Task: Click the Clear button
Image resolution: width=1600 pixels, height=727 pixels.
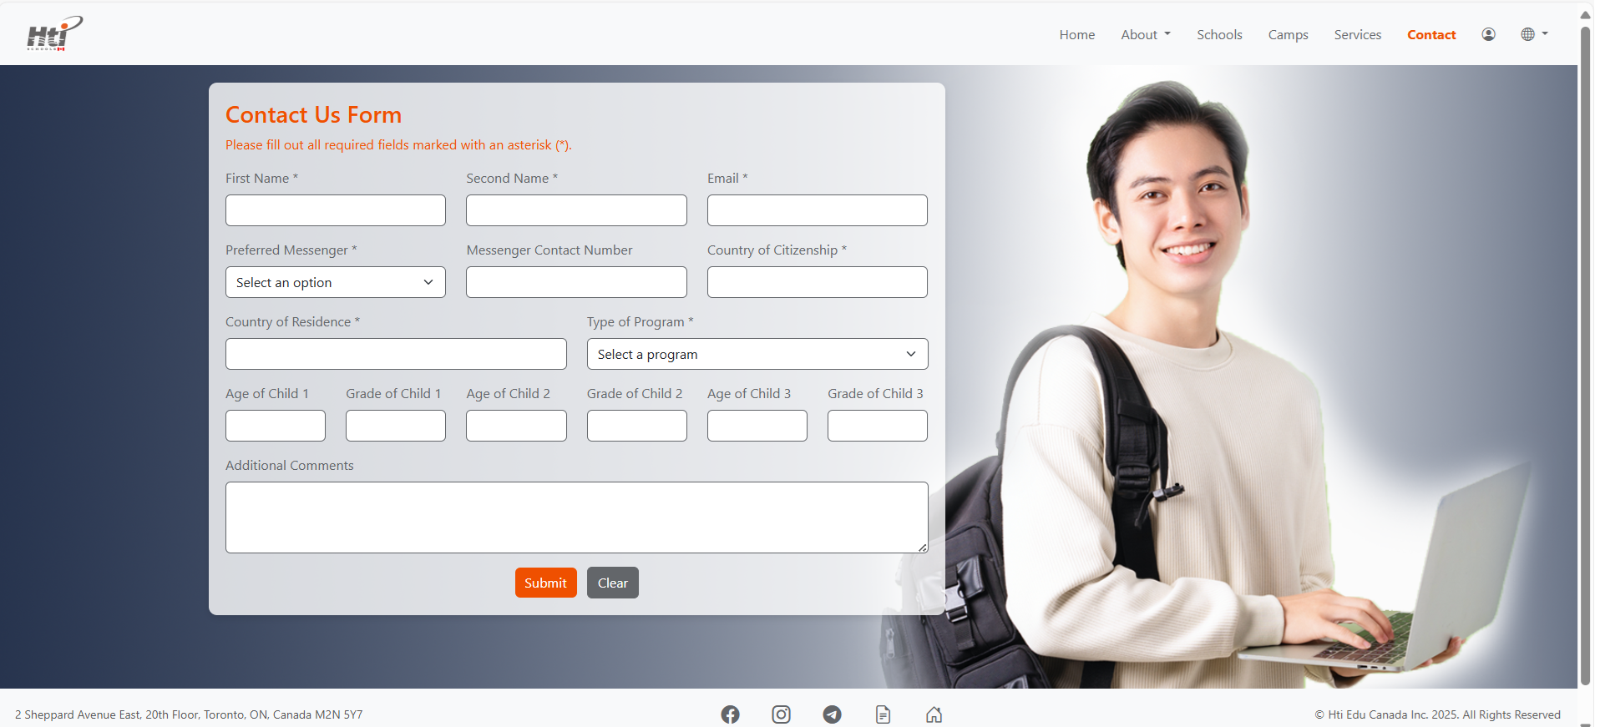Action: (612, 583)
